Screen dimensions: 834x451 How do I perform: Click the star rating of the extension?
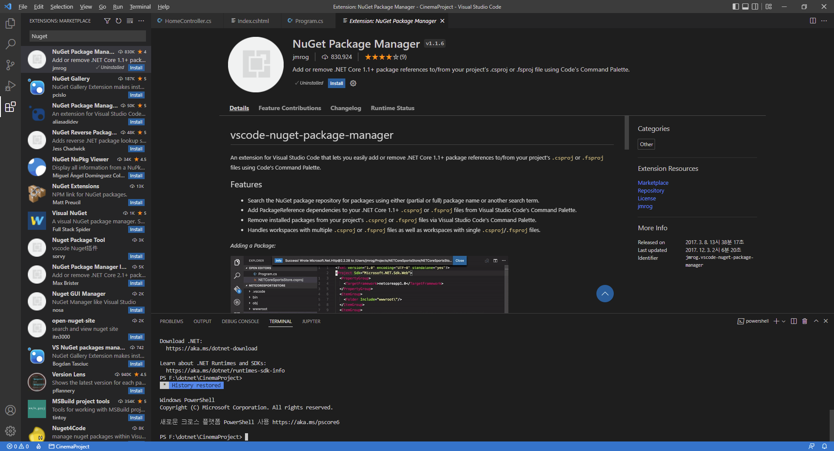coord(385,57)
